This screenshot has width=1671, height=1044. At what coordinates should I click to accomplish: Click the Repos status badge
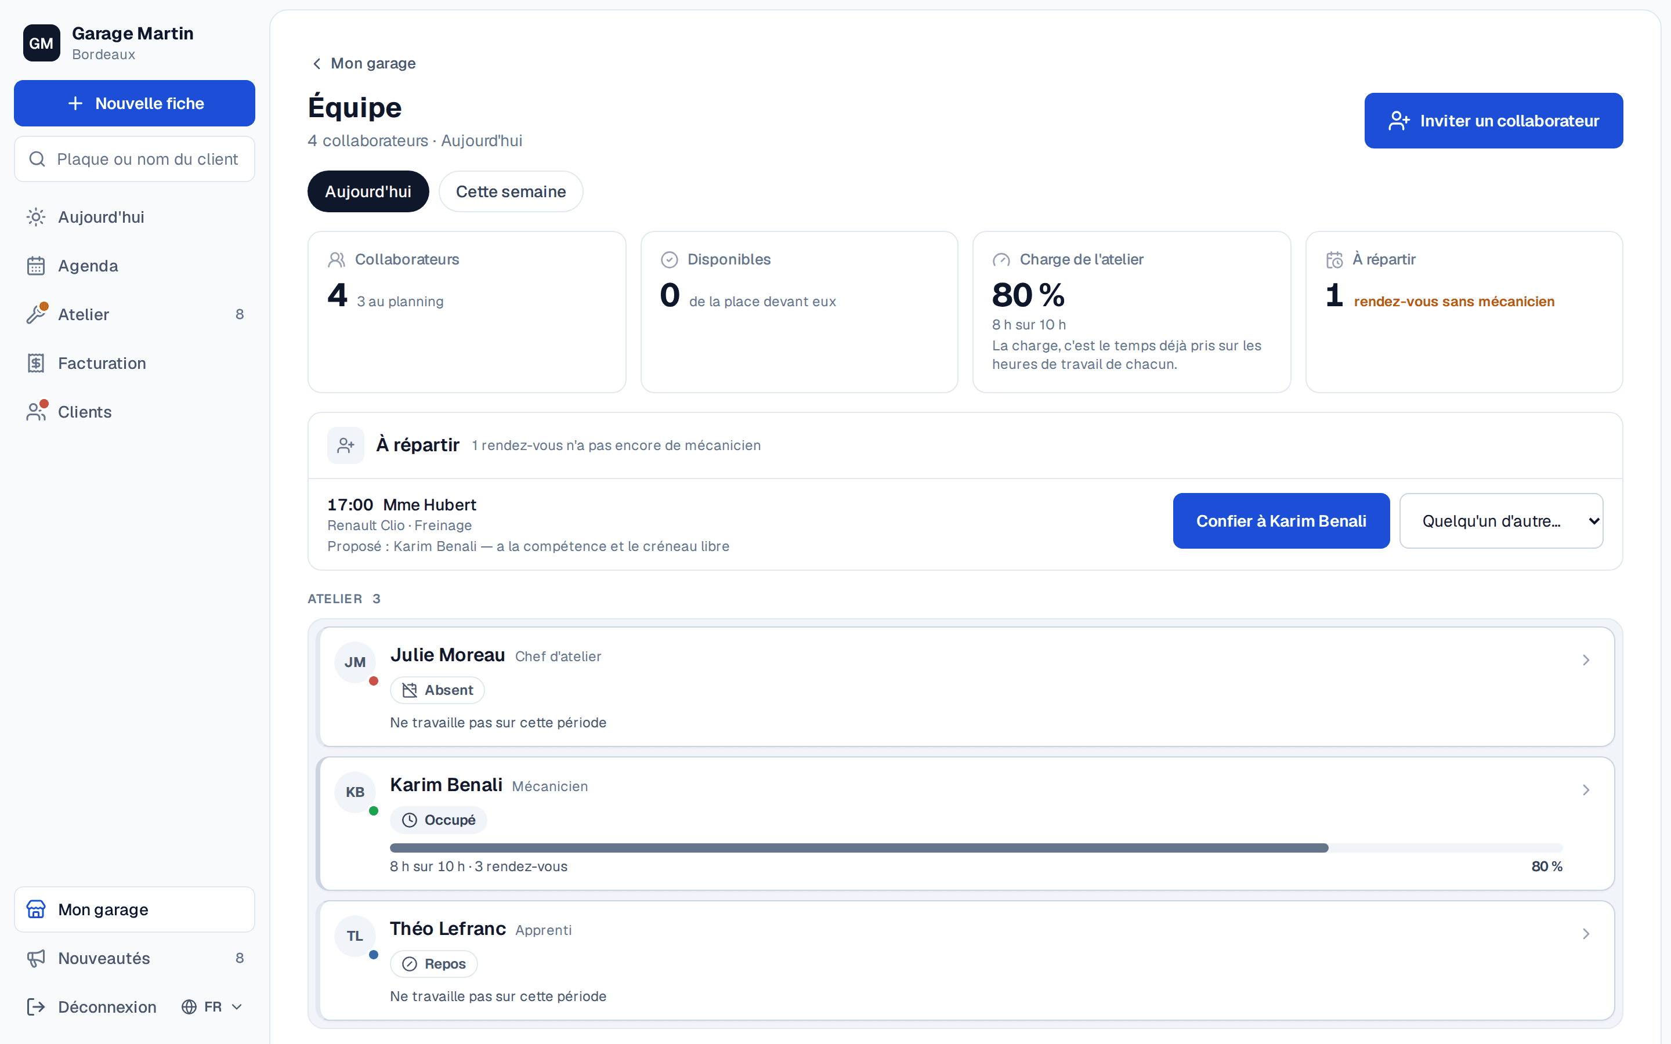pyautogui.click(x=433, y=964)
